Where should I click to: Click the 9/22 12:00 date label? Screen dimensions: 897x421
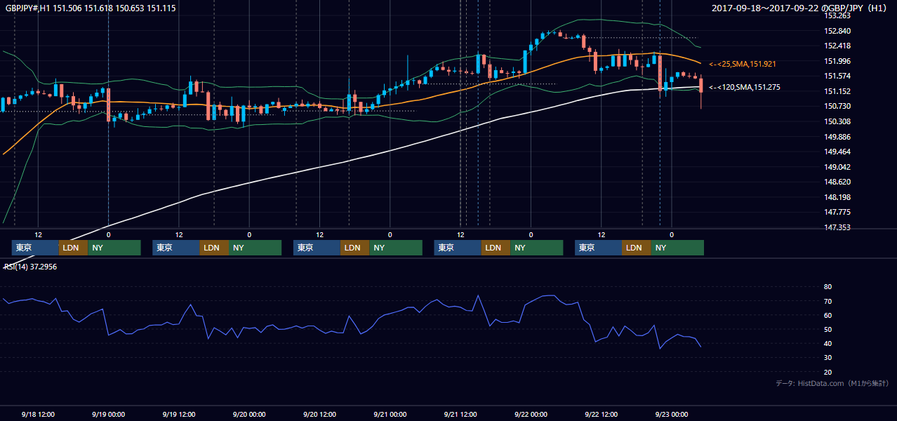tap(601, 415)
